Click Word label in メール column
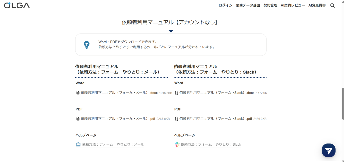 point(80,83)
